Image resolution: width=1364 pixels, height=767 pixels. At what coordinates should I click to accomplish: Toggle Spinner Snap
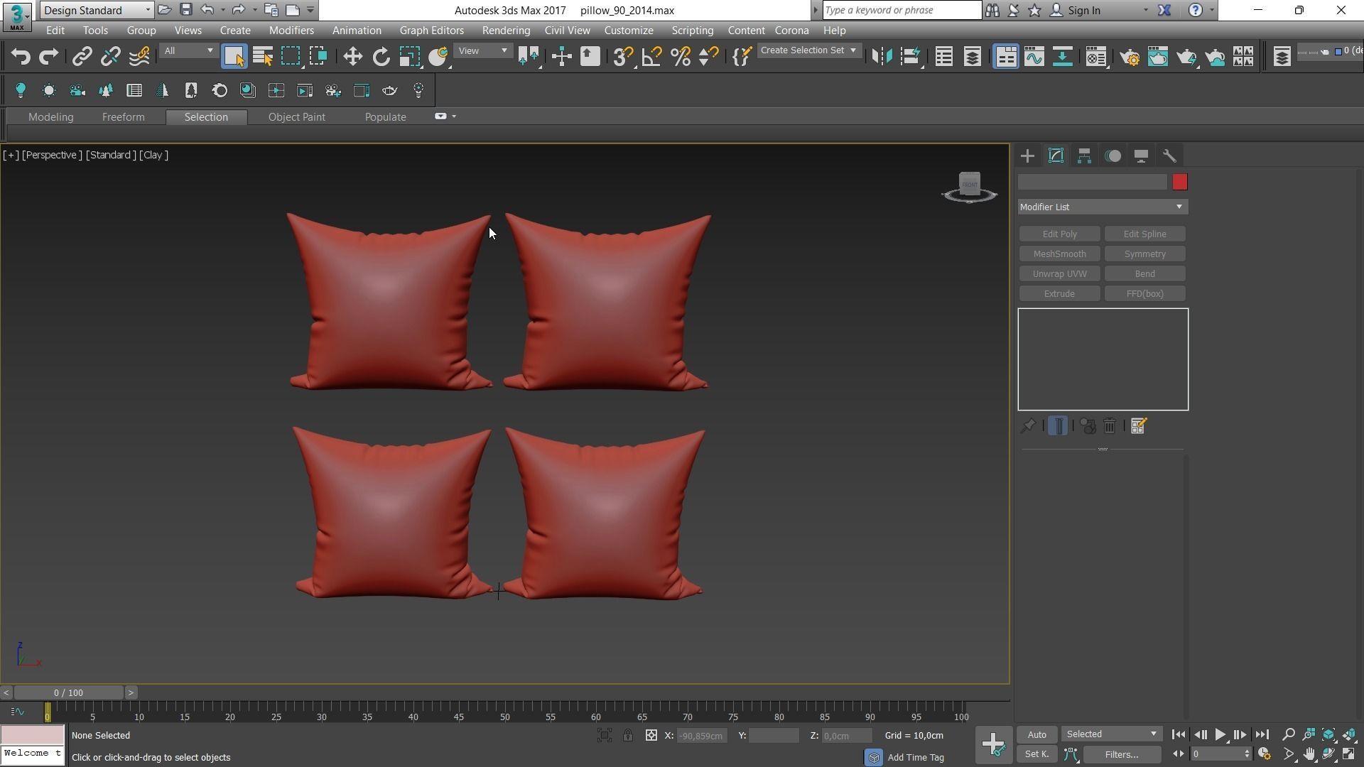click(708, 57)
